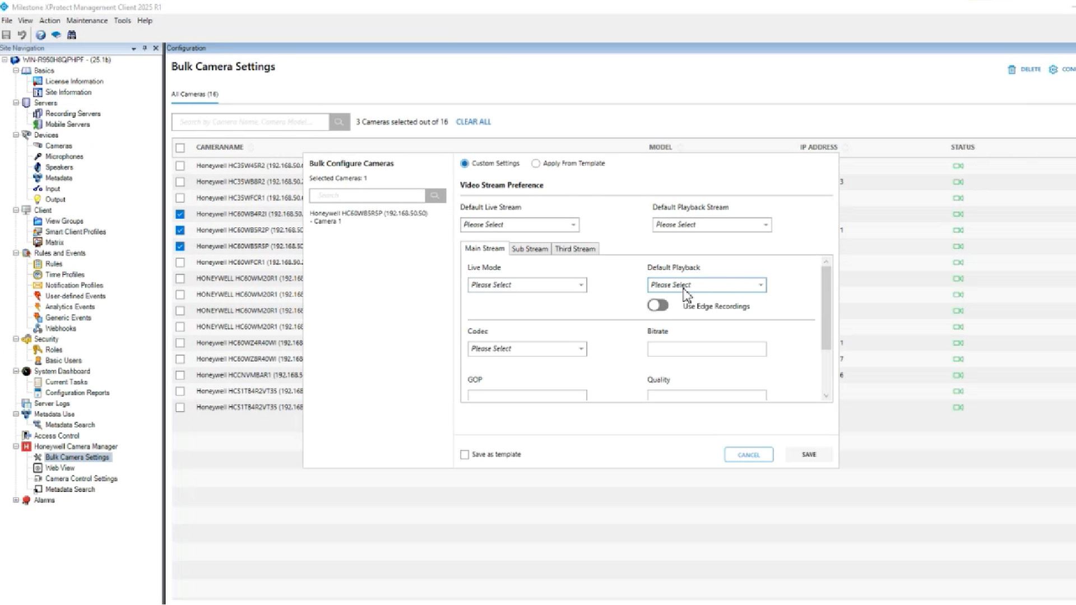Toggle the Use Edge Recordings switch
Screen dimensions: 1076x605
[x=658, y=305]
